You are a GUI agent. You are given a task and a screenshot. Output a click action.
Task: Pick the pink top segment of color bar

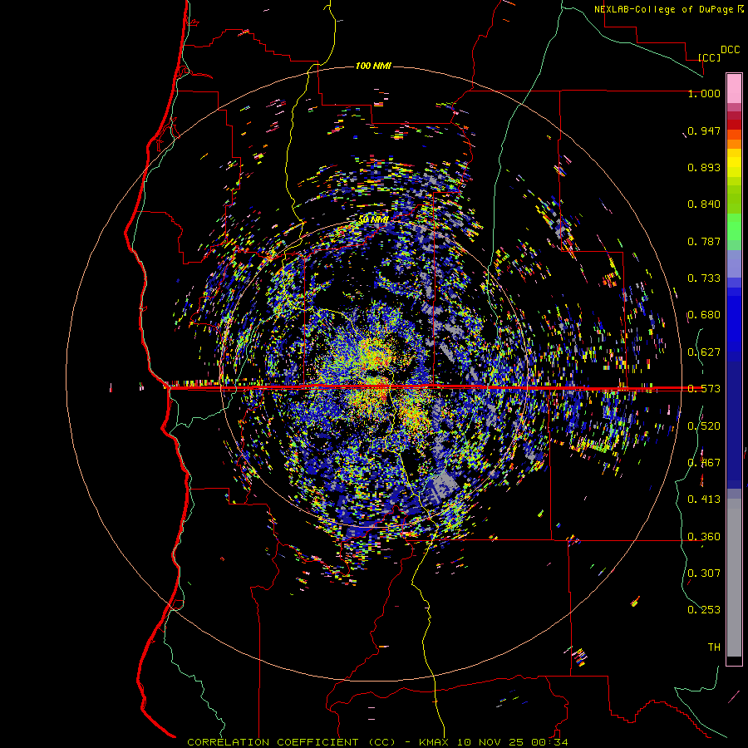point(734,89)
